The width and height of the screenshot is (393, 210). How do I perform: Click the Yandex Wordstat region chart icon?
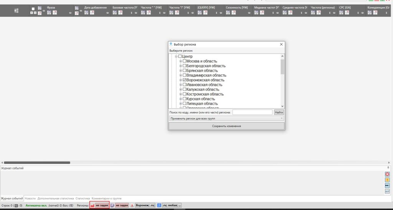pos(92,205)
